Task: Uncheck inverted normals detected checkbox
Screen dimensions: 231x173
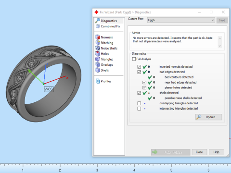Action: [139, 67]
